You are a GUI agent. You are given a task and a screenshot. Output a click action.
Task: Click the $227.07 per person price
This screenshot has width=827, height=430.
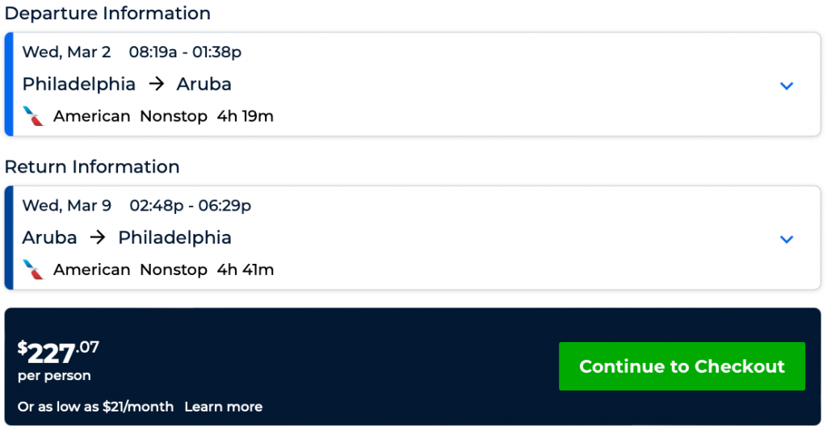tap(59, 353)
